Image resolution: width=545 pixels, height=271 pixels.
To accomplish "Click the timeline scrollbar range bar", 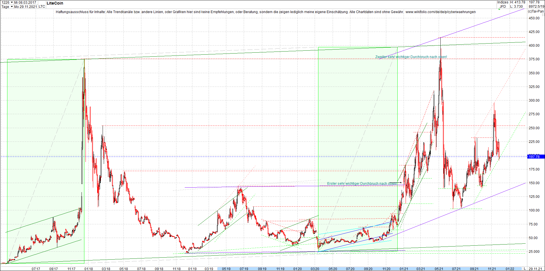I will point(369,269).
